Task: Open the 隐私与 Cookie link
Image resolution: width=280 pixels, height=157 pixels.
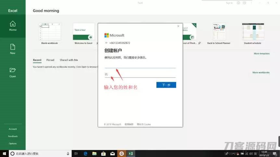Action: pyautogui.click(x=144, y=124)
